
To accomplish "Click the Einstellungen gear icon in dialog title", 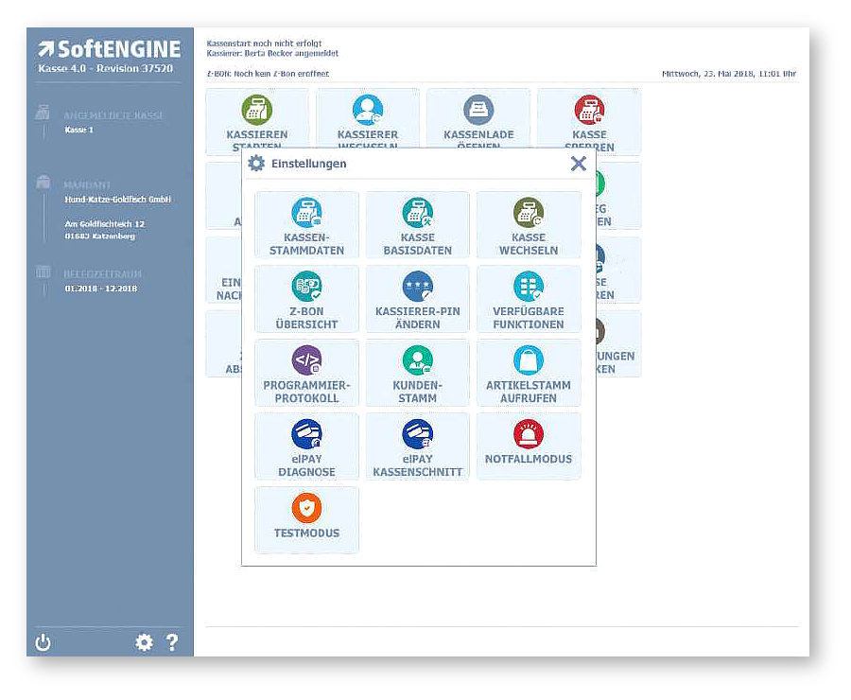I will (x=256, y=164).
